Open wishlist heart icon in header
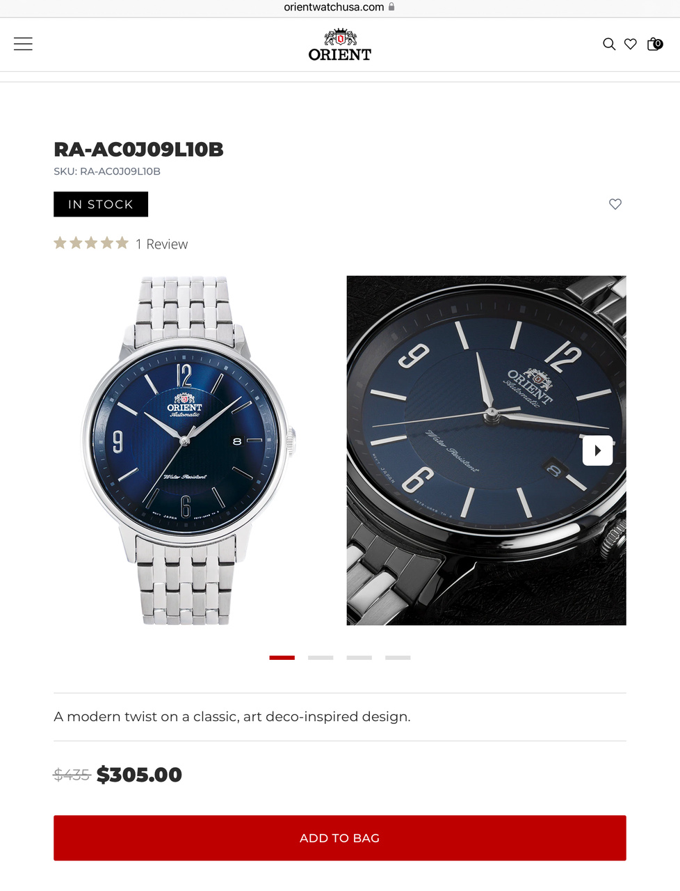Image resolution: width=680 pixels, height=891 pixels. point(631,45)
